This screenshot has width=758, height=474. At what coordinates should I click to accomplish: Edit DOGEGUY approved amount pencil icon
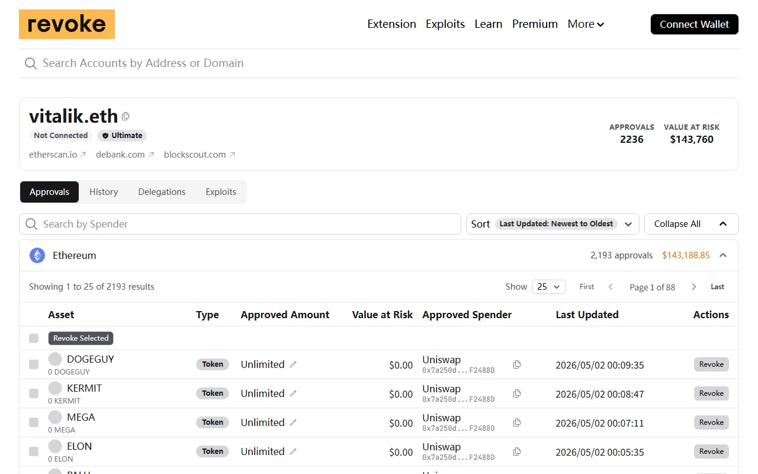click(x=293, y=364)
